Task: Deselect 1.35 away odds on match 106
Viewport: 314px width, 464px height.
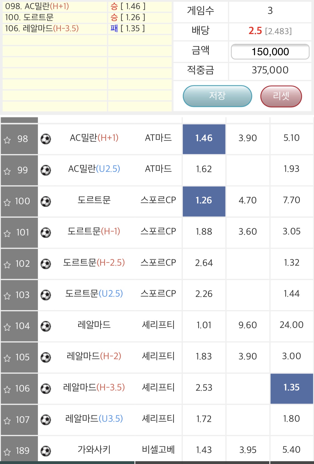Action: [291, 388]
